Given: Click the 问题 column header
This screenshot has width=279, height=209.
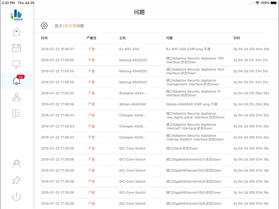Looking at the screenshot, I should coord(169,38).
